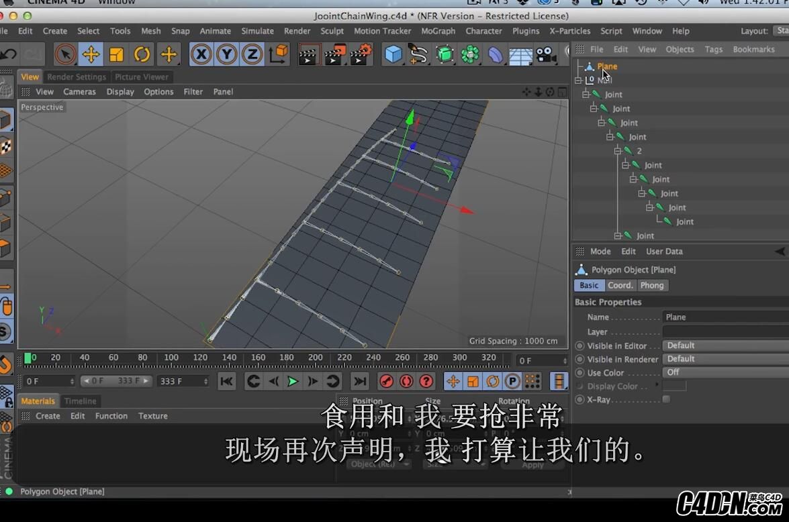The image size is (789, 522).
Task: Open Visible in Editor dropdown
Action: click(x=725, y=346)
